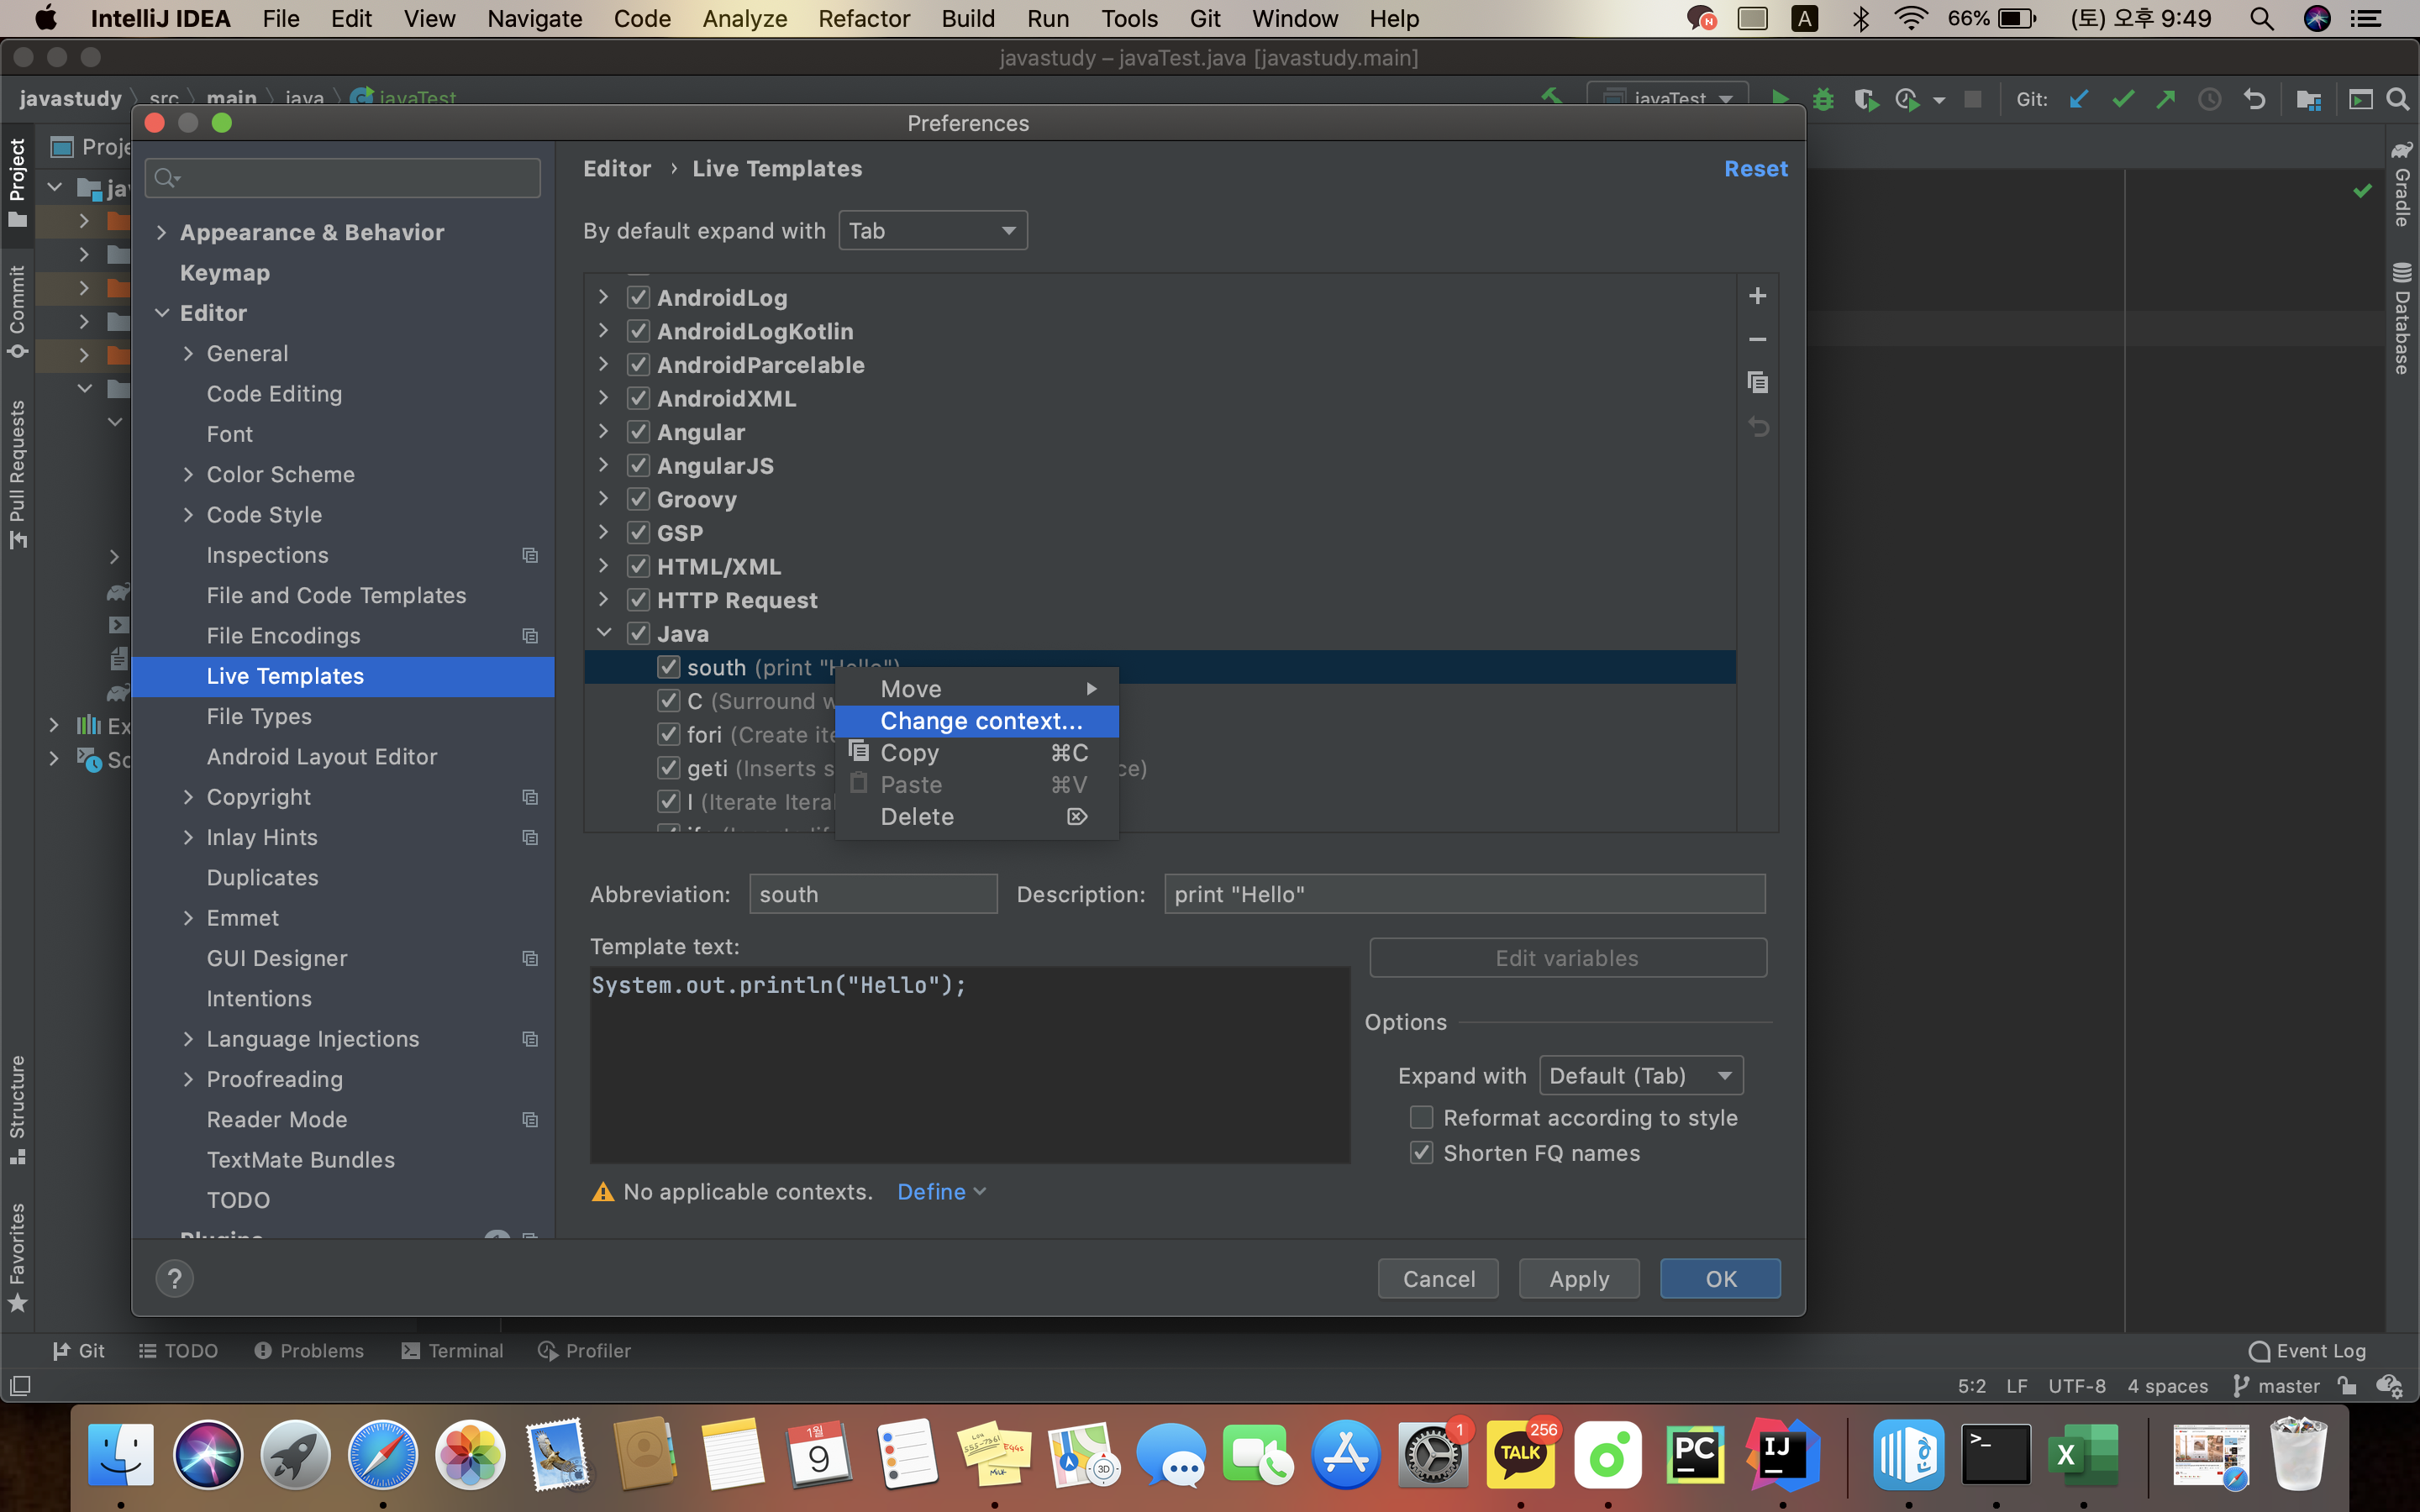
Task: Click the Preferences search field
Action: 343,178
